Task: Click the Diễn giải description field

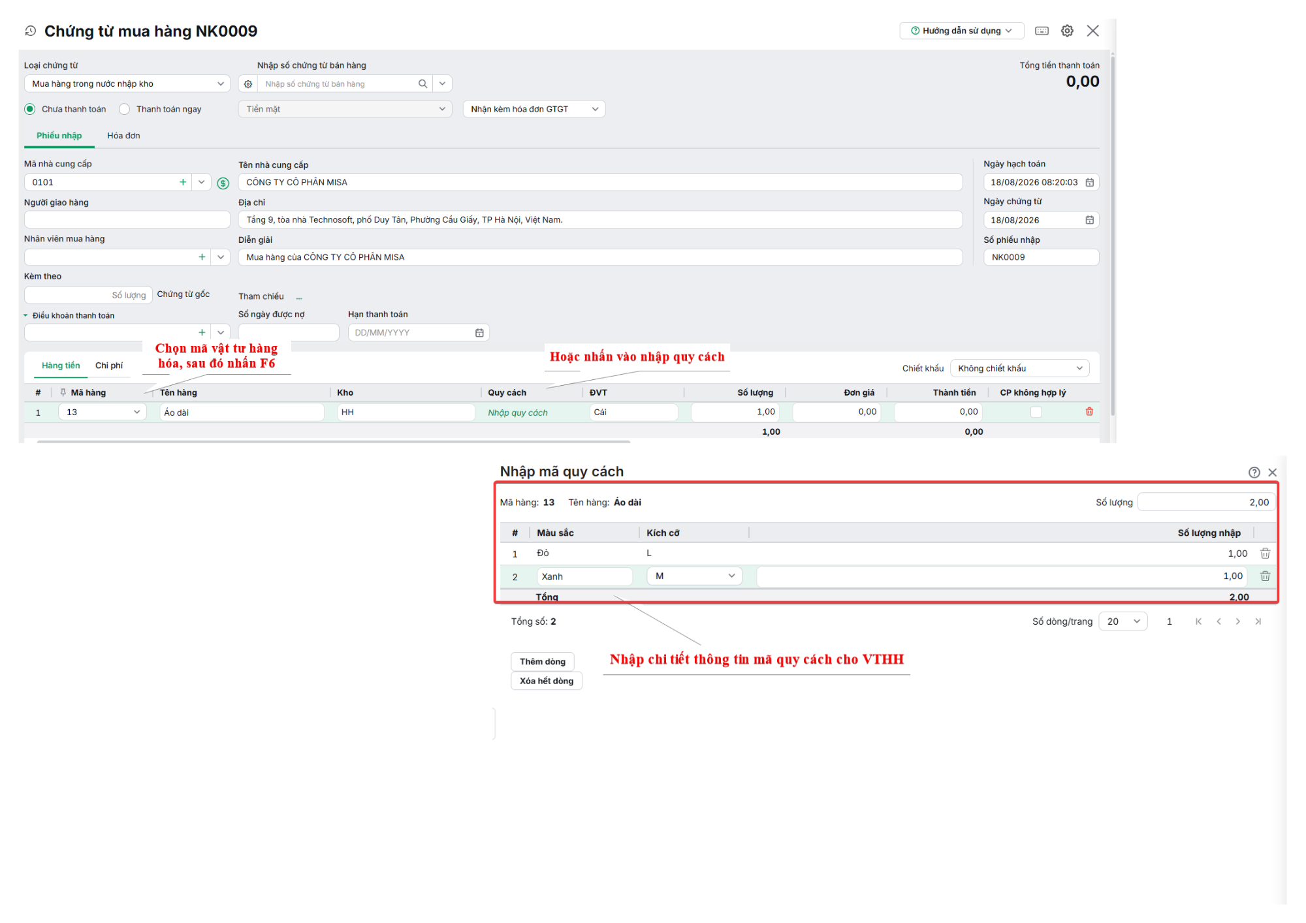Action: click(600, 257)
